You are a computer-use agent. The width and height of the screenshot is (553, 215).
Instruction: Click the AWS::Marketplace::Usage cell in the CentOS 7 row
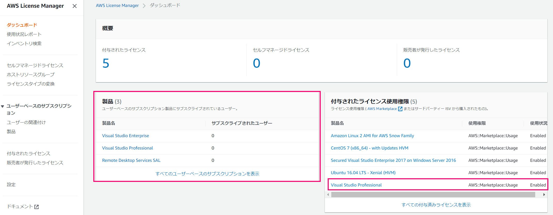(x=493, y=148)
